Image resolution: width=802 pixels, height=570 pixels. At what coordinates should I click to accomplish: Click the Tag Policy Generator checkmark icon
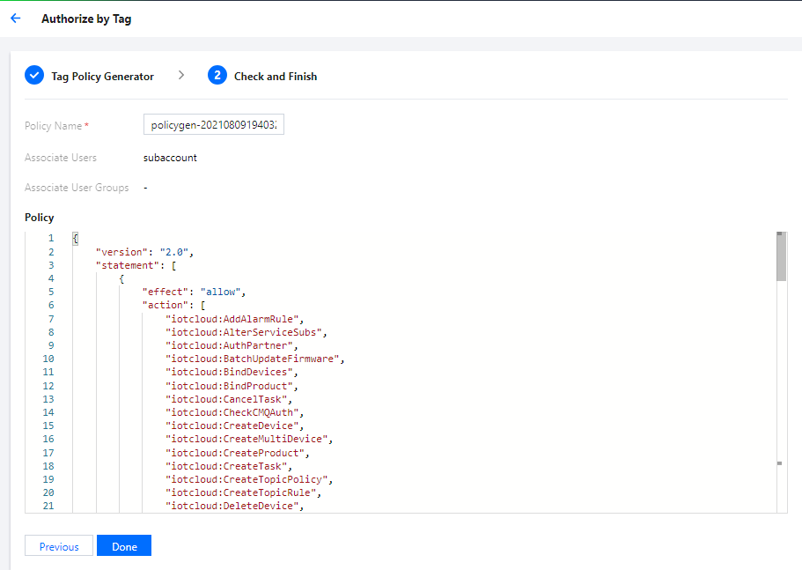34,76
